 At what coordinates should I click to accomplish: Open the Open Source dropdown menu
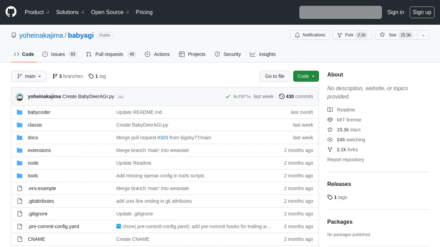[x=110, y=12]
